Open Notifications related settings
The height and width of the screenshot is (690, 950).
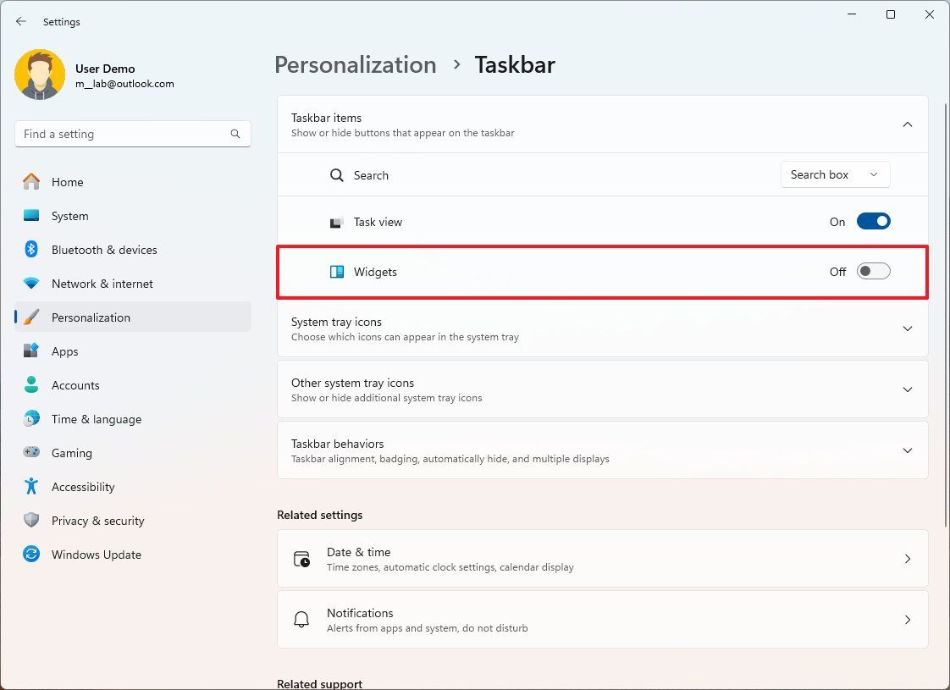tap(601, 619)
